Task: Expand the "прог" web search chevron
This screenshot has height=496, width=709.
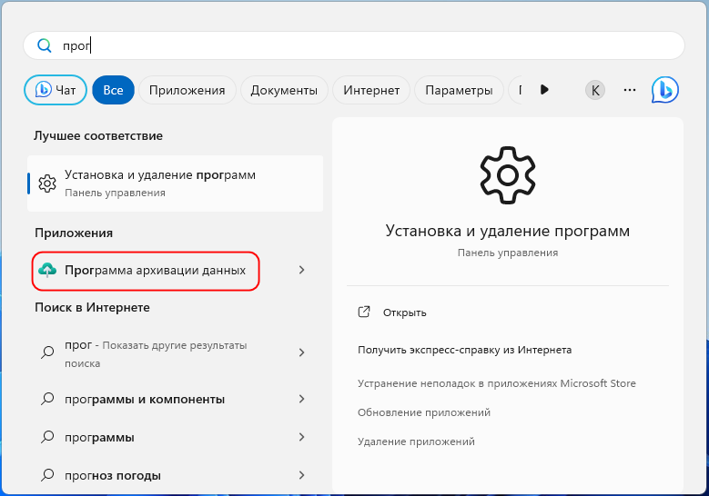Action: [x=301, y=352]
